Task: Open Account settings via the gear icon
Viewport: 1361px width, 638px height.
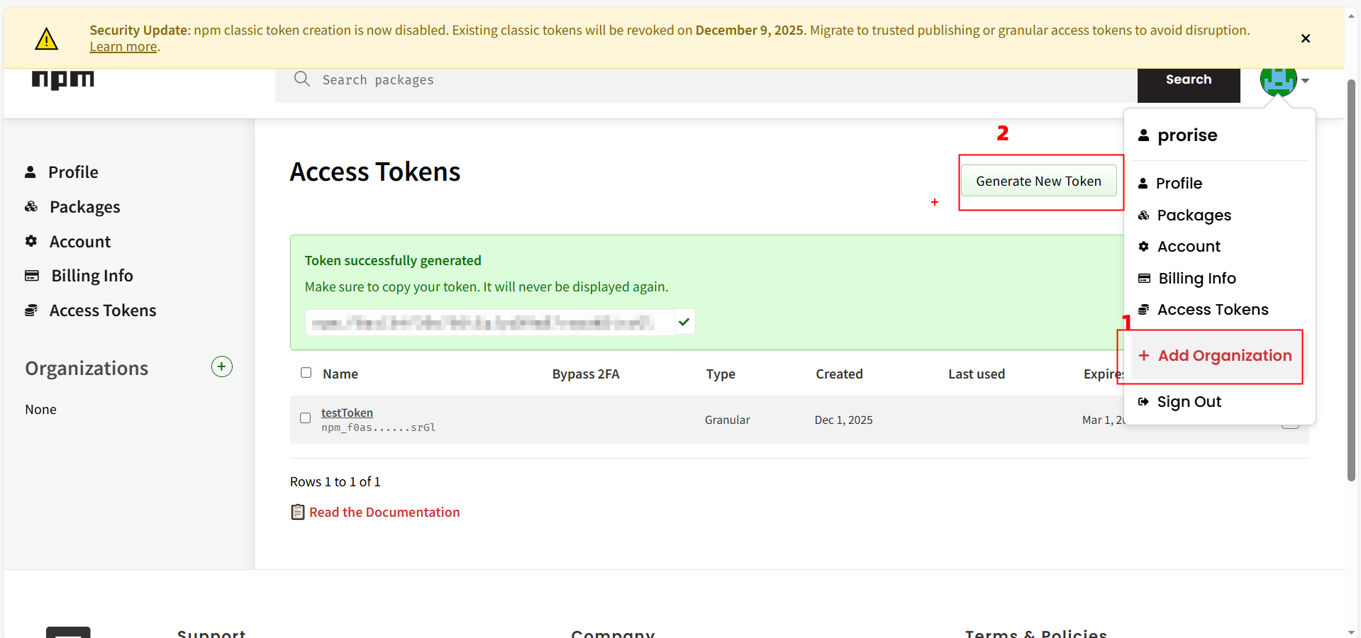Action: click(x=30, y=241)
